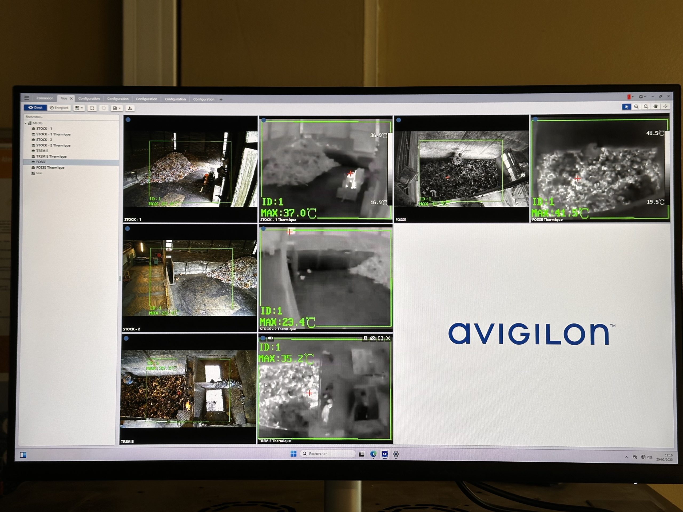
Task: Focus the Rechercher search field in sidebar
Action: [71, 117]
